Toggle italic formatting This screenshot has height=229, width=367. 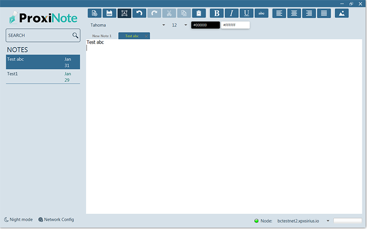tap(232, 13)
